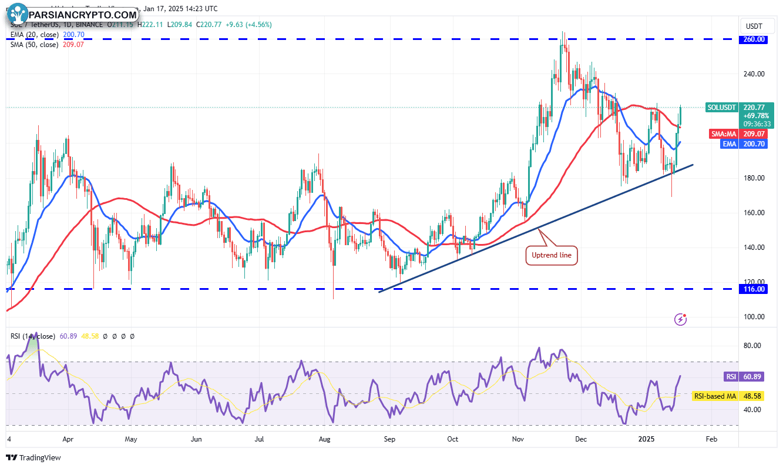Click the 'Dec' label on time axis

click(582, 439)
